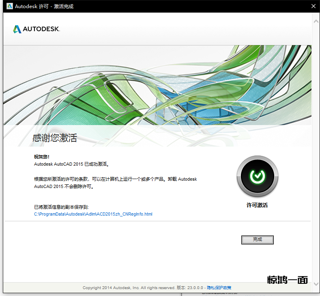Click the license terms paragraph text
This screenshot has width=320, height=296.
[x=115, y=179]
